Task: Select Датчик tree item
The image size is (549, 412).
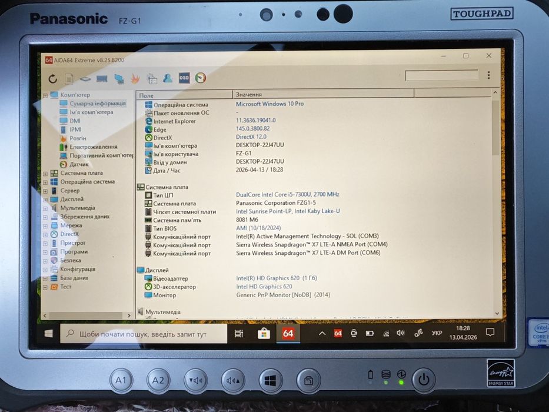Action: (79, 164)
